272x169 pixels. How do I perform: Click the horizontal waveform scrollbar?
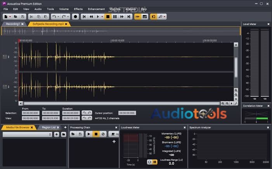tap(122, 103)
